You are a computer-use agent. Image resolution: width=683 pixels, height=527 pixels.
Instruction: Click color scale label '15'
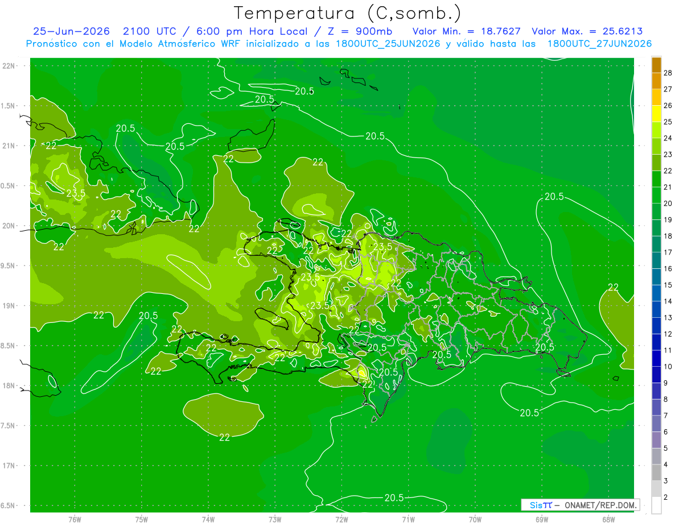(x=668, y=285)
